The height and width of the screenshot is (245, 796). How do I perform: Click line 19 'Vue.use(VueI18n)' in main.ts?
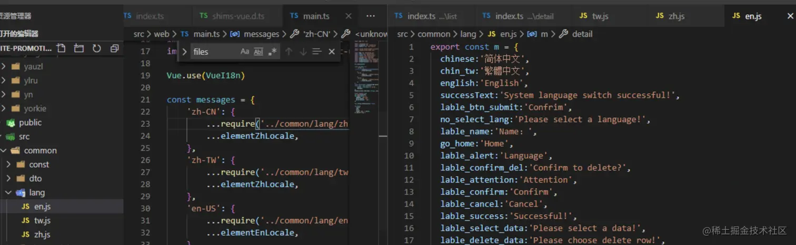point(206,75)
